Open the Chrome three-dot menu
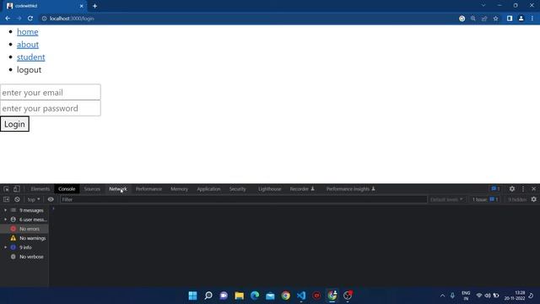 tap(532, 19)
